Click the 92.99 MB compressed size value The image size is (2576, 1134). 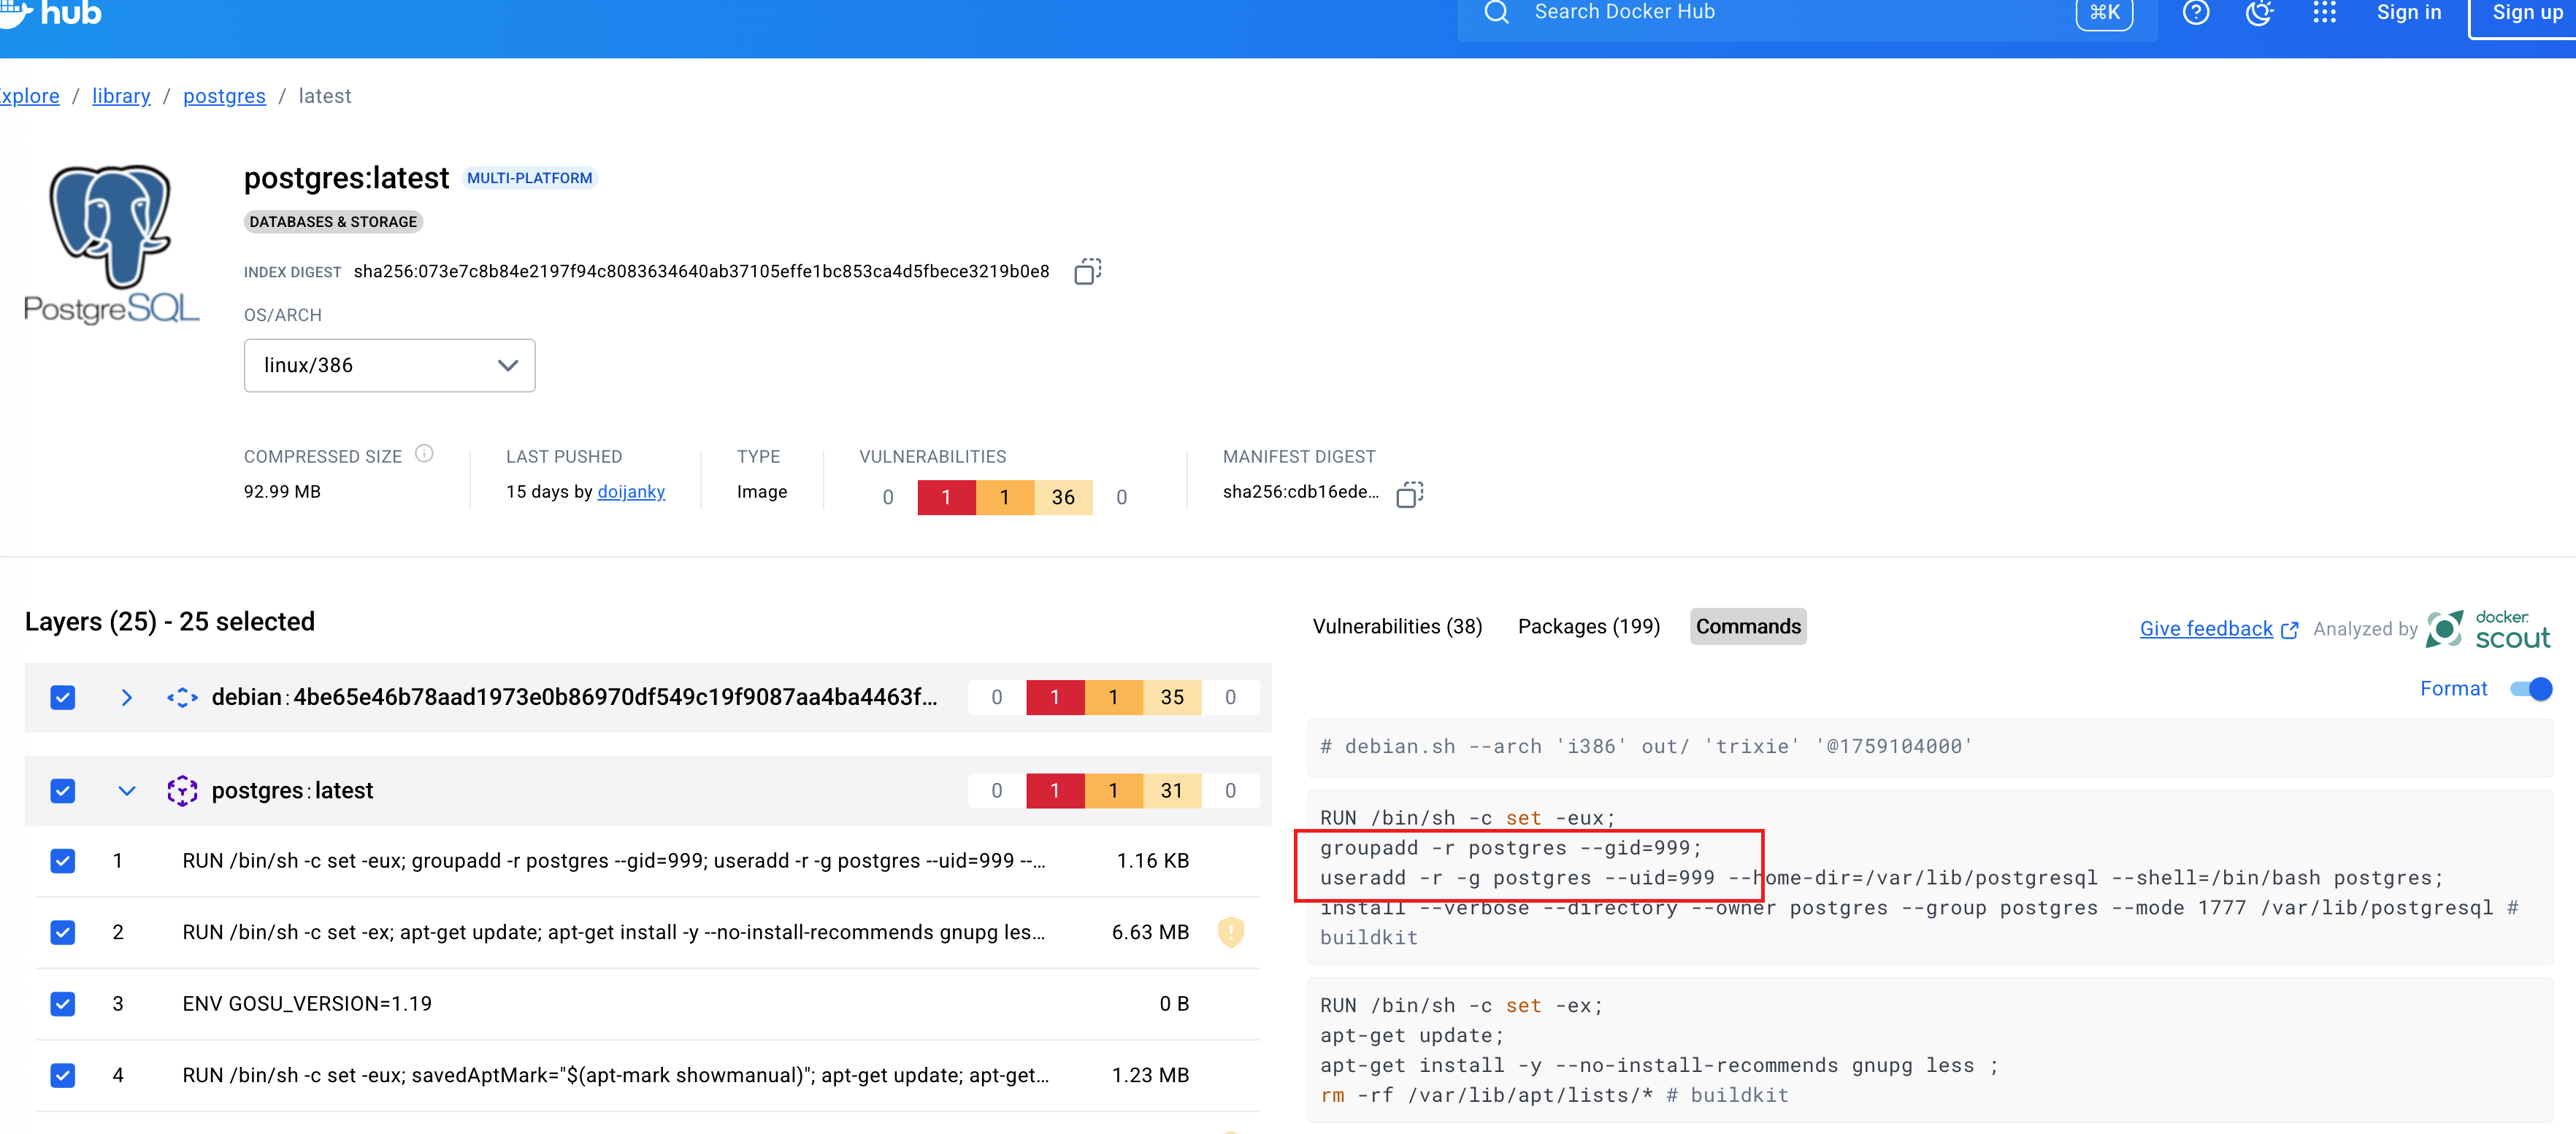[x=282, y=492]
